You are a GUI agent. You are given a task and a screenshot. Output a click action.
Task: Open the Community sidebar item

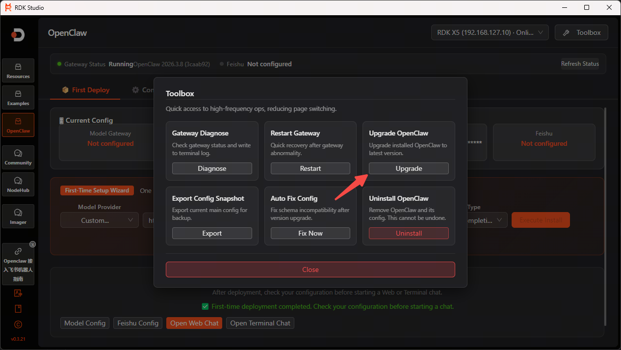tap(18, 157)
